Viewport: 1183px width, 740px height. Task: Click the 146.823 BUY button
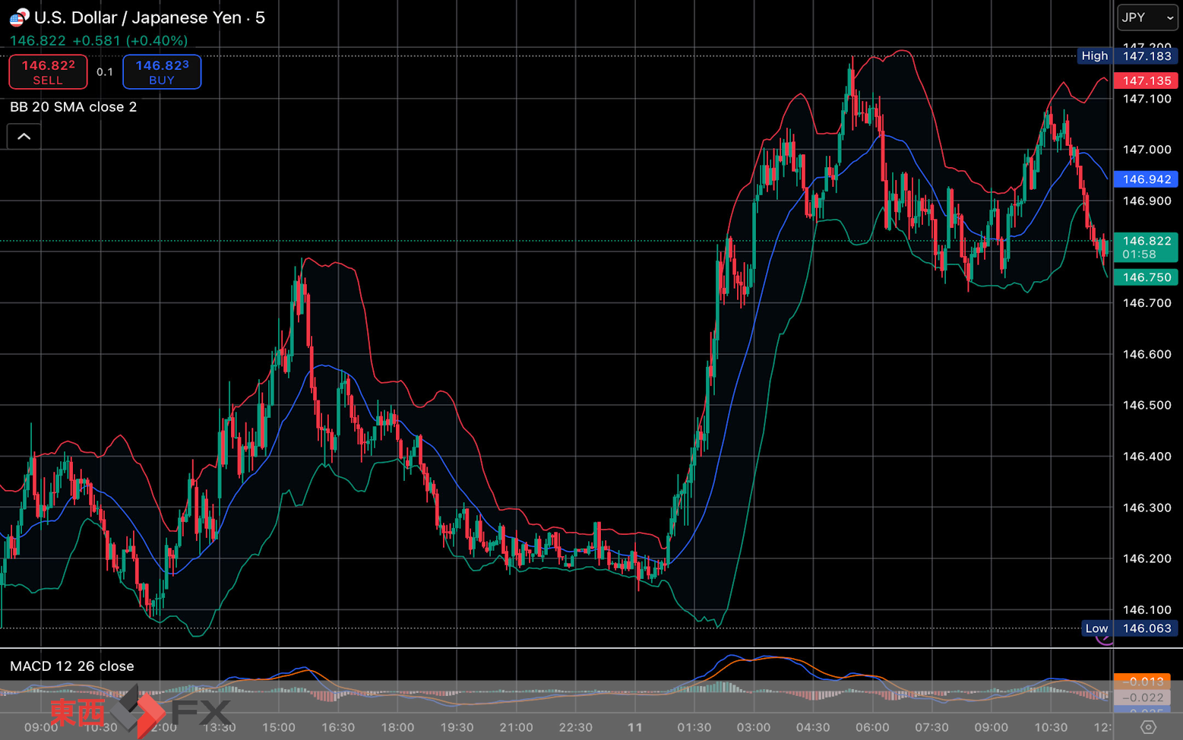coord(162,72)
